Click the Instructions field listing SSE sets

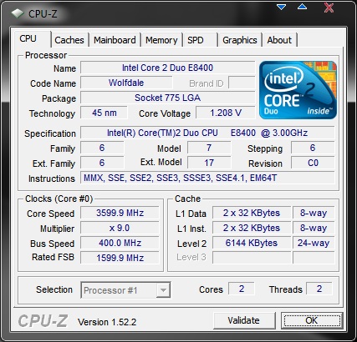pyautogui.click(x=207, y=178)
